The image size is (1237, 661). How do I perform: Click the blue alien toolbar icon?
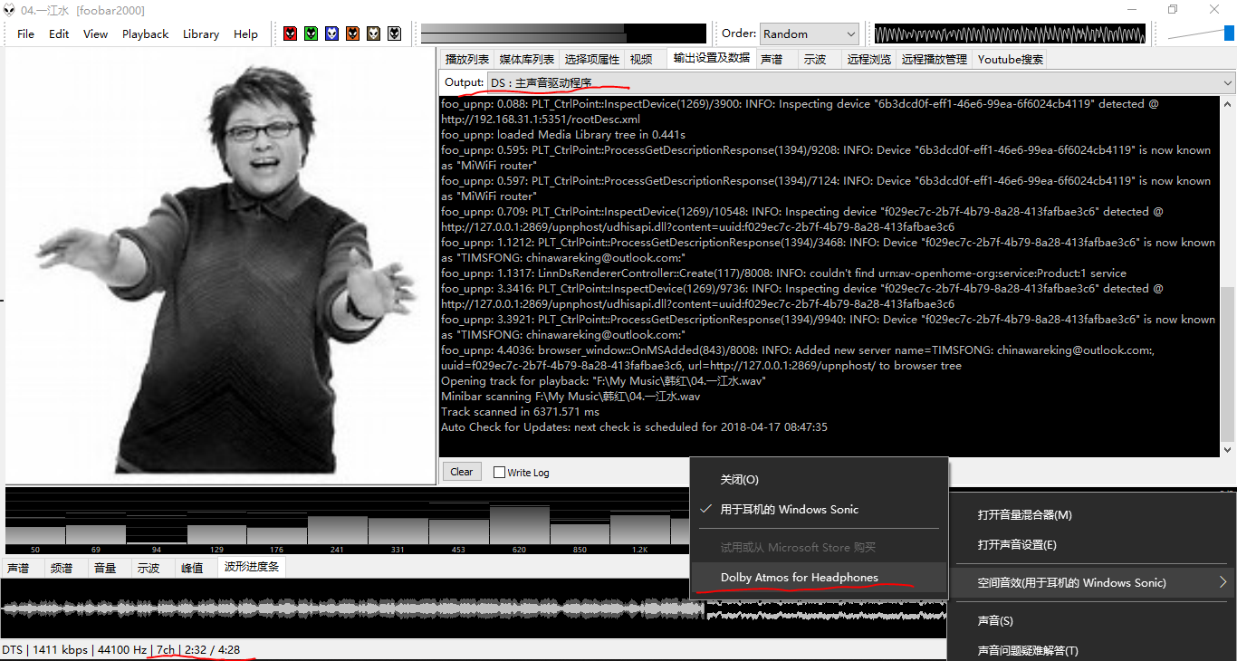click(x=331, y=34)
